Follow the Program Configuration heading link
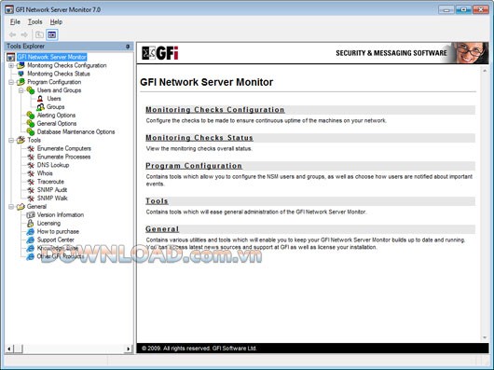Screen dimensions: 494x370 coord(194,166)
